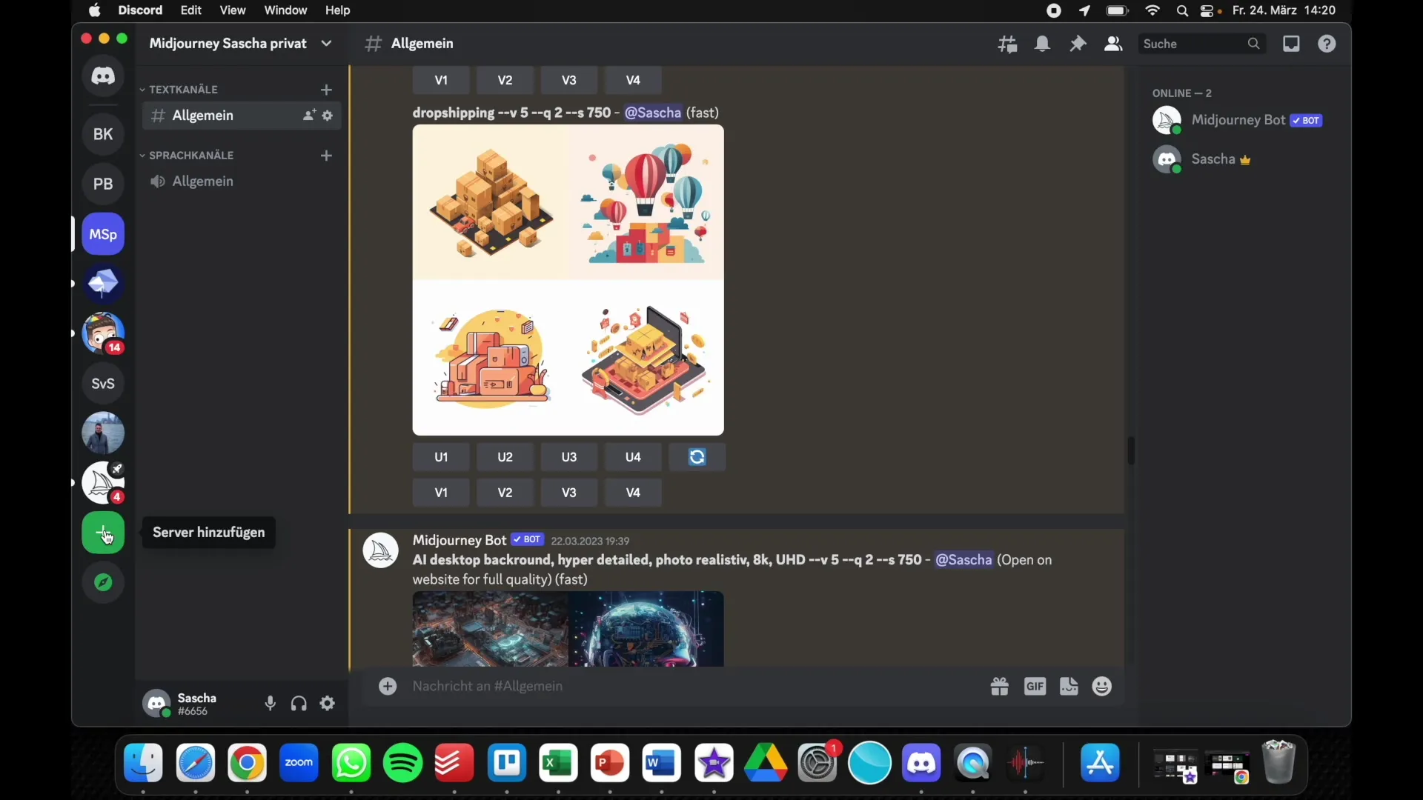Click the re-roll refresh button under dropshipping image
This screenshot has height=800, width=1423.
[x=697, y=457]
